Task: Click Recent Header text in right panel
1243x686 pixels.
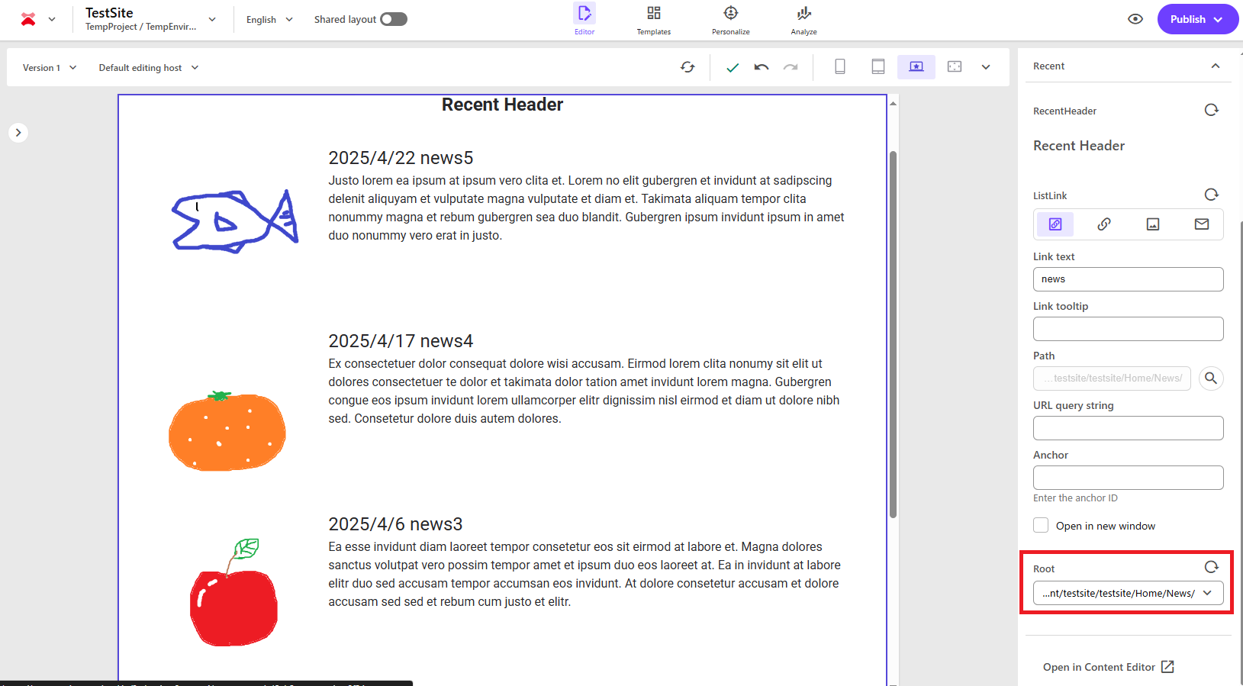Action: pyautogui.click(x=1079, y=146)
